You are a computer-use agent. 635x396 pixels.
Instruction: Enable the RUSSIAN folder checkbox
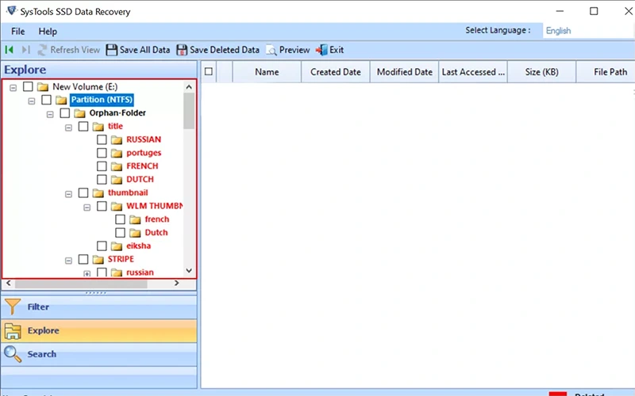[x=102, y=139]
